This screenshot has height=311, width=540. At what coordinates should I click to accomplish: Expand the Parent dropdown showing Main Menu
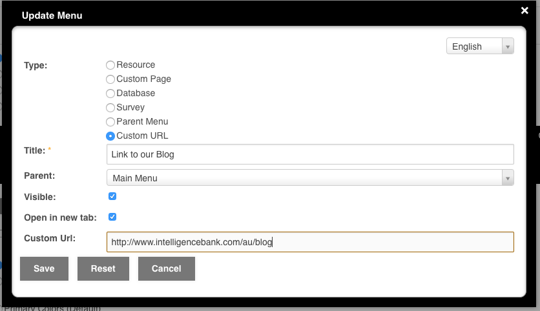tap(309, 178)
